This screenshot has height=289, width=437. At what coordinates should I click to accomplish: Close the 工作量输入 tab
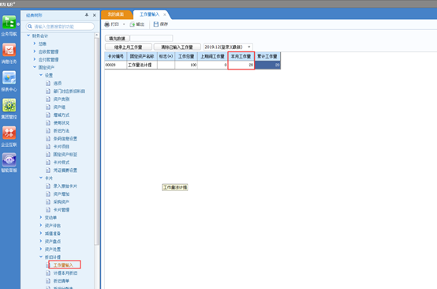pyautogui.click(x=165, y=14)
